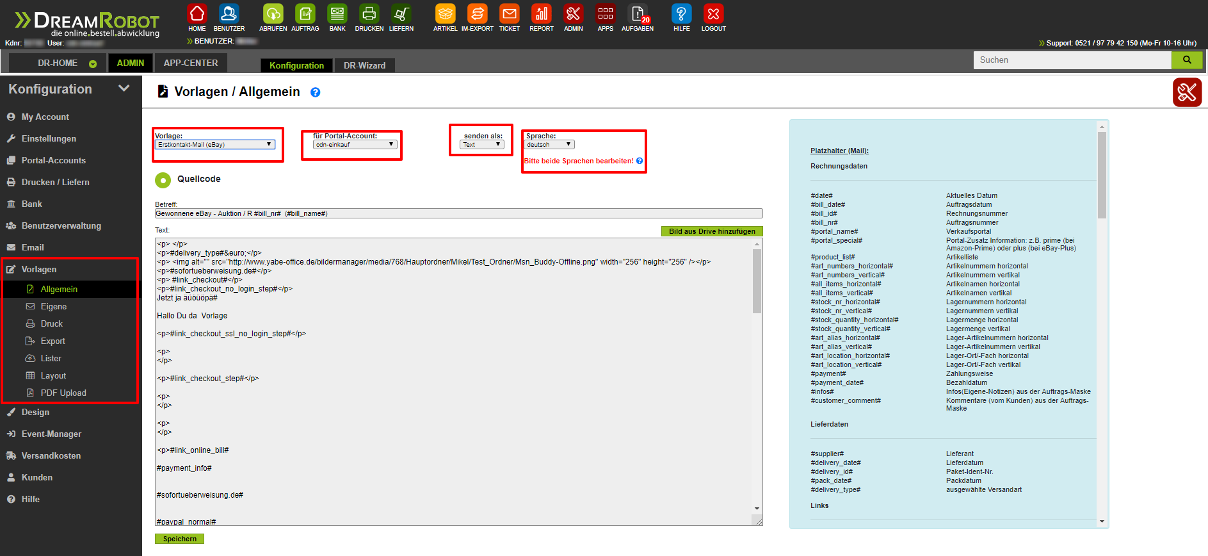Image resolution: width=1208 pixels, height=556 pixels.
Task: Click 'Bild aus Drive hinzufügen' button
Action: click(x=712, y=231)
